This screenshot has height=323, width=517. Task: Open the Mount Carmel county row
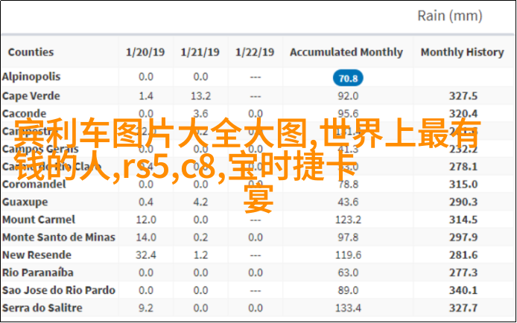coord(38,220)
